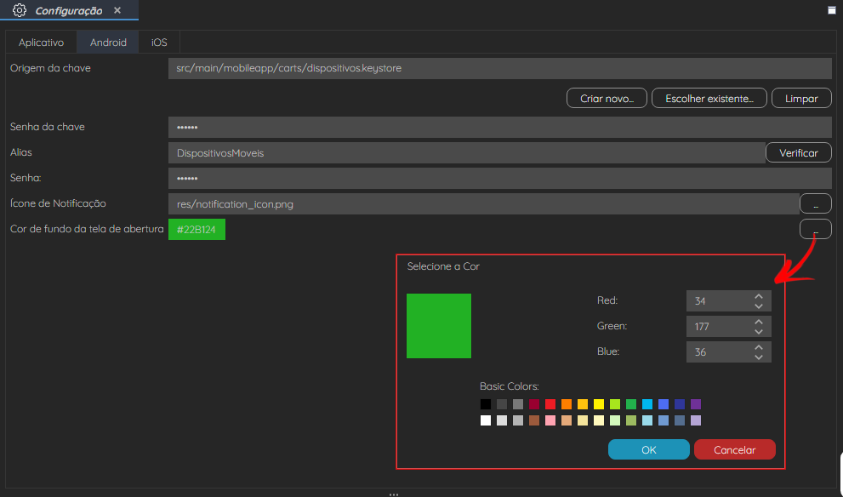
Task: Select the Android tab
Action: (108, 43)
